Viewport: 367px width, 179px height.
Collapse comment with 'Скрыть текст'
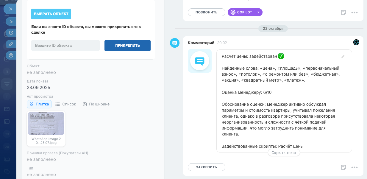click(x=284, y=153)
